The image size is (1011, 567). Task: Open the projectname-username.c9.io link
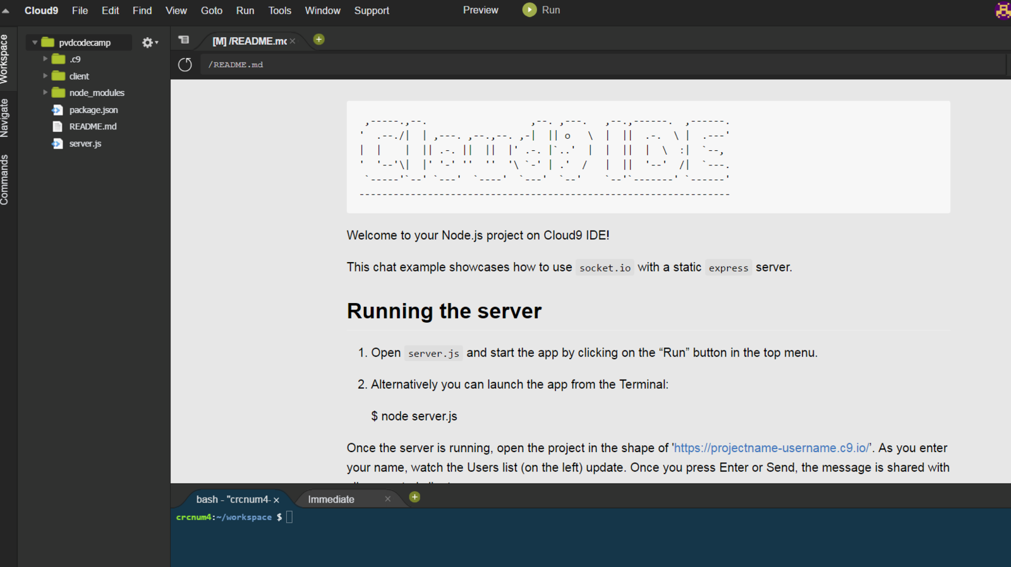[772, 448]
